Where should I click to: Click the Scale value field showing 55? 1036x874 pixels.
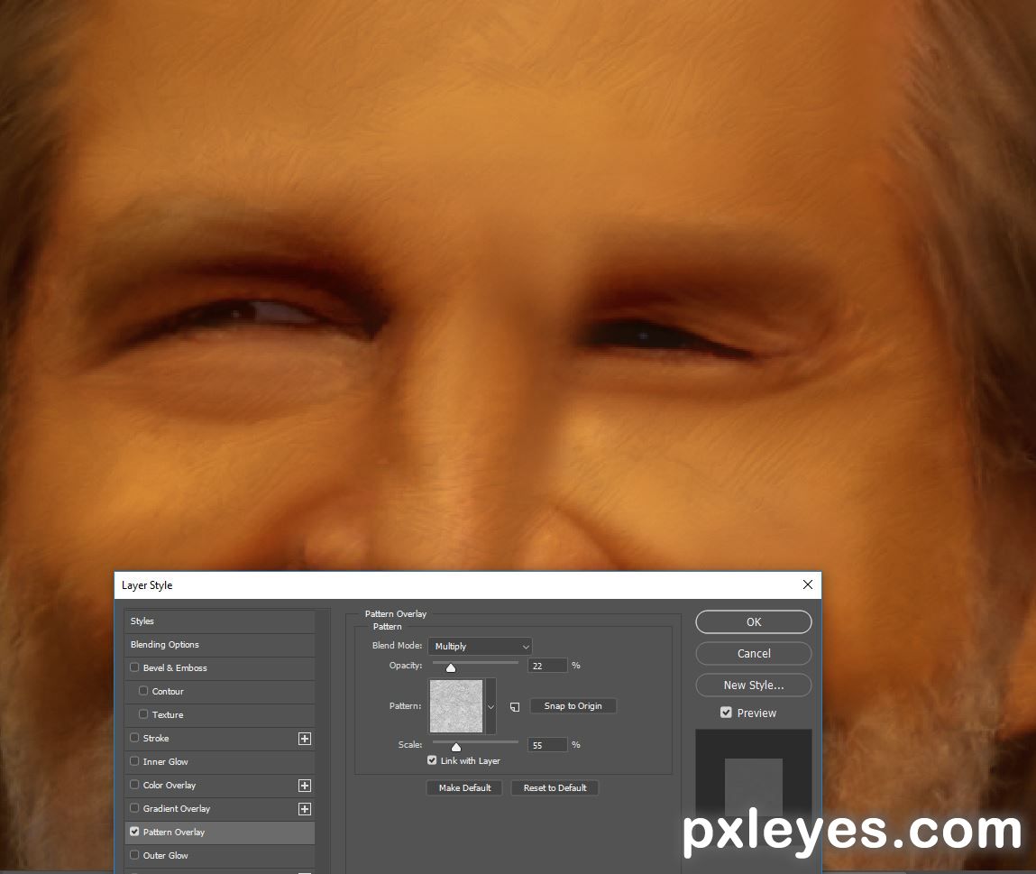(x=547, y=745)
